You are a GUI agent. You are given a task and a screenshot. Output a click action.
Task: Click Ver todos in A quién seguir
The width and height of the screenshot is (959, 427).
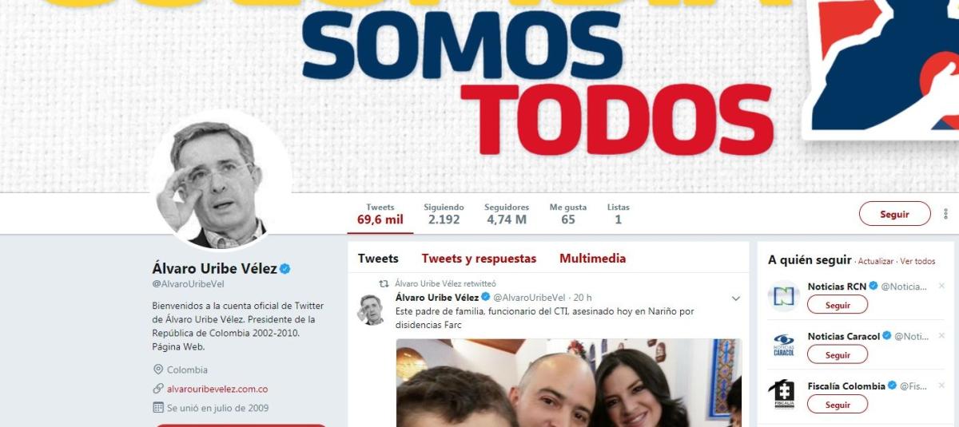[x=917, y=261]
